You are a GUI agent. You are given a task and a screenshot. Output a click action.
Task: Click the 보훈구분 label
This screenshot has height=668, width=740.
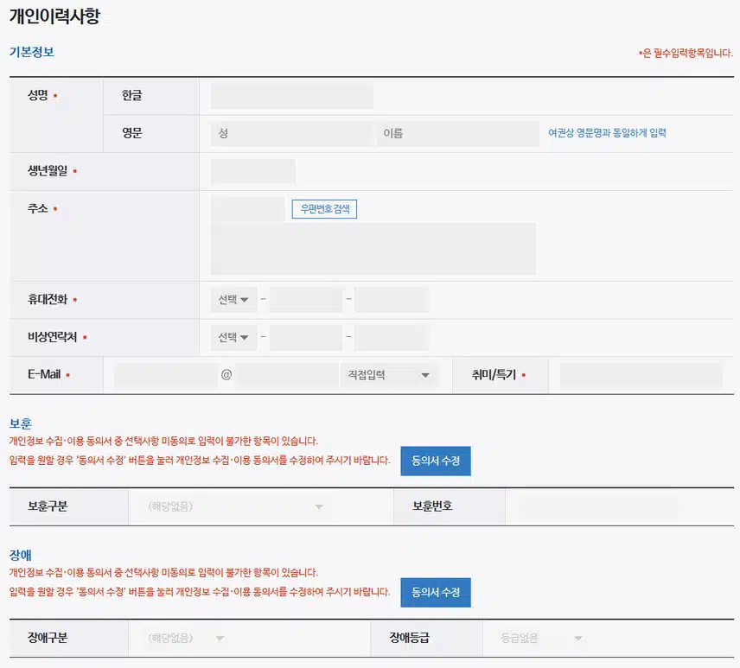[48, 506]
